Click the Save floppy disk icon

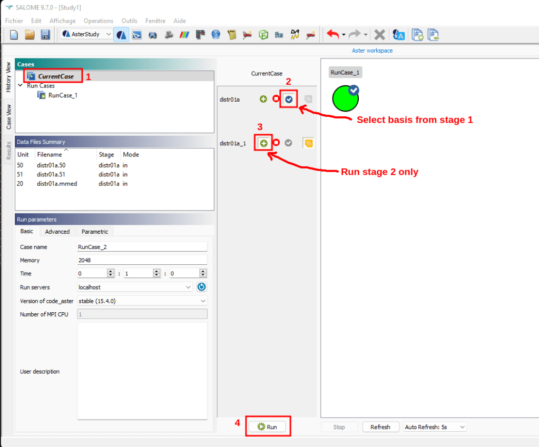(45, 35)
